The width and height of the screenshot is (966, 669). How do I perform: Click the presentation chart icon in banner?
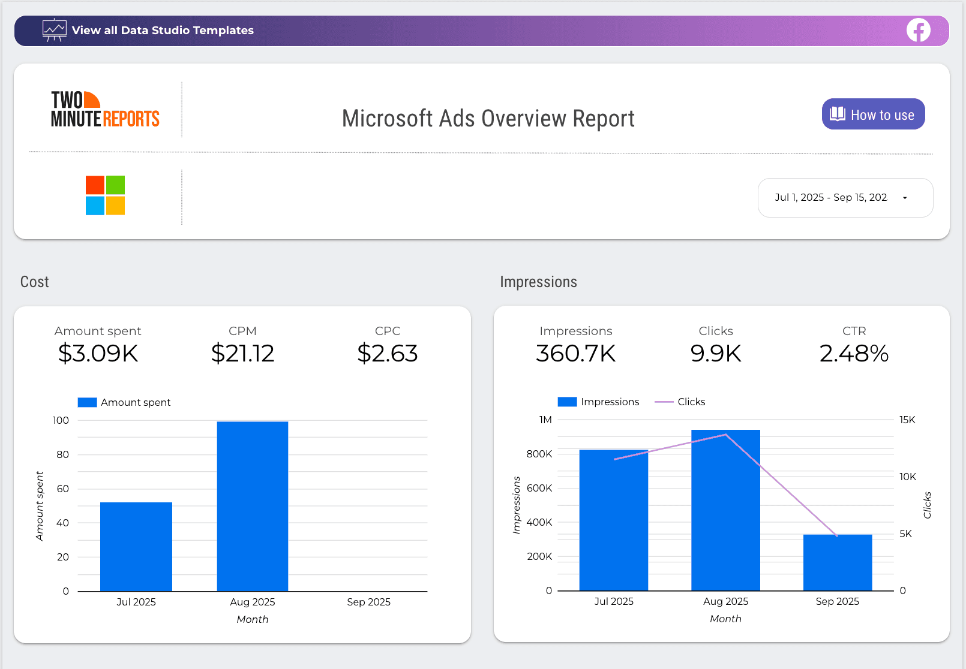(x=54, y=30)
